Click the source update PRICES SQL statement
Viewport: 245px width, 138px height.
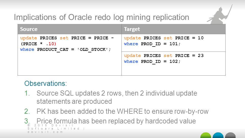click(67, 44)
